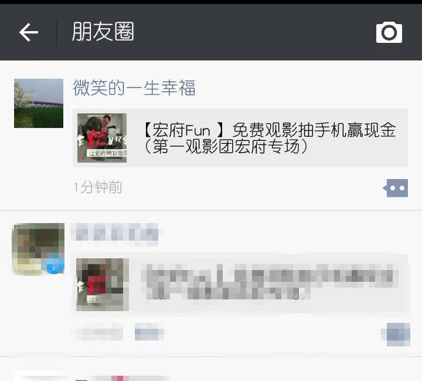The height and width of the screenshot is (381, 422).
Task: Open comment menu on 微笑的一生幸福's post
Action: (396, 188)
